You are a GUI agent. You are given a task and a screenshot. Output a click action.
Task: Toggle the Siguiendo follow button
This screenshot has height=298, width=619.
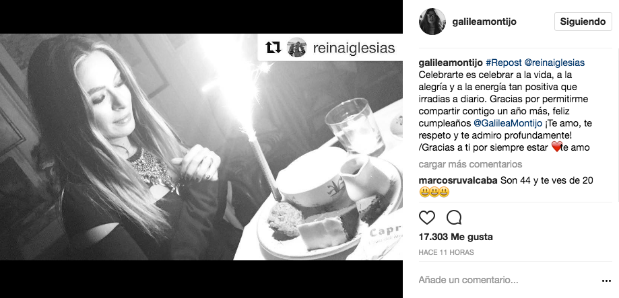(583, 22)
